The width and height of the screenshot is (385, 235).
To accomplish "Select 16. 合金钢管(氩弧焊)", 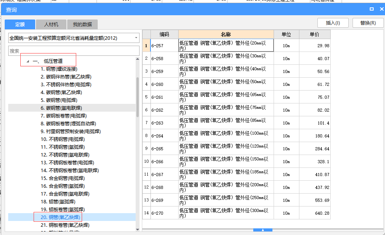I will [63, 186].
